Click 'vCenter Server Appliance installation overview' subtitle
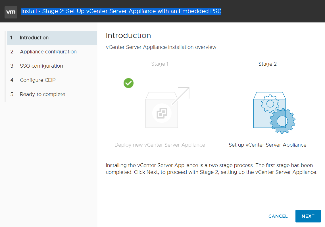This screenshot has height=227, width=325. 161,47
